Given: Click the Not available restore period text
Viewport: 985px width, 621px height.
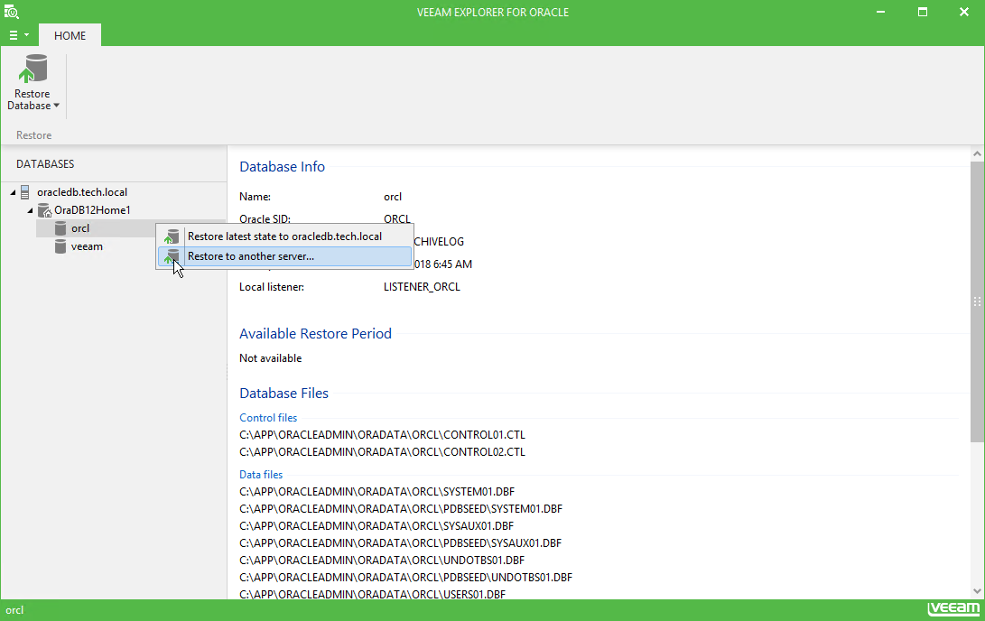Looking at the screenshot, I should coord(271,358).
